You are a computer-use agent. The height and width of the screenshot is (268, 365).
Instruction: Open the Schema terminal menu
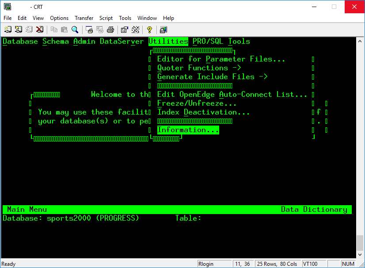point(56,42)
